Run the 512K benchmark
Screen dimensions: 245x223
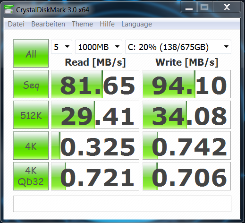(31, 115)
